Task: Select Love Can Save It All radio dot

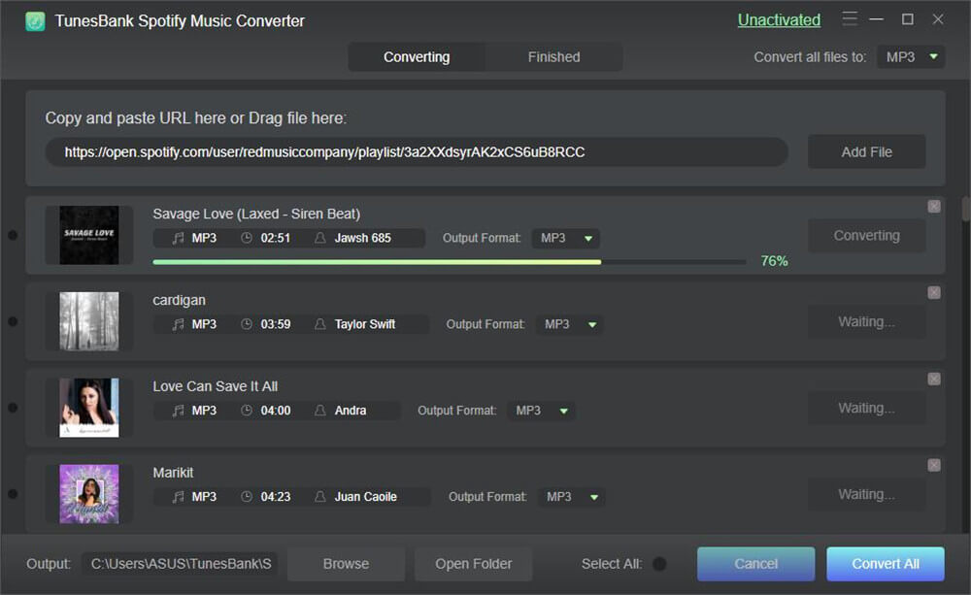Action: pos(13,408)
